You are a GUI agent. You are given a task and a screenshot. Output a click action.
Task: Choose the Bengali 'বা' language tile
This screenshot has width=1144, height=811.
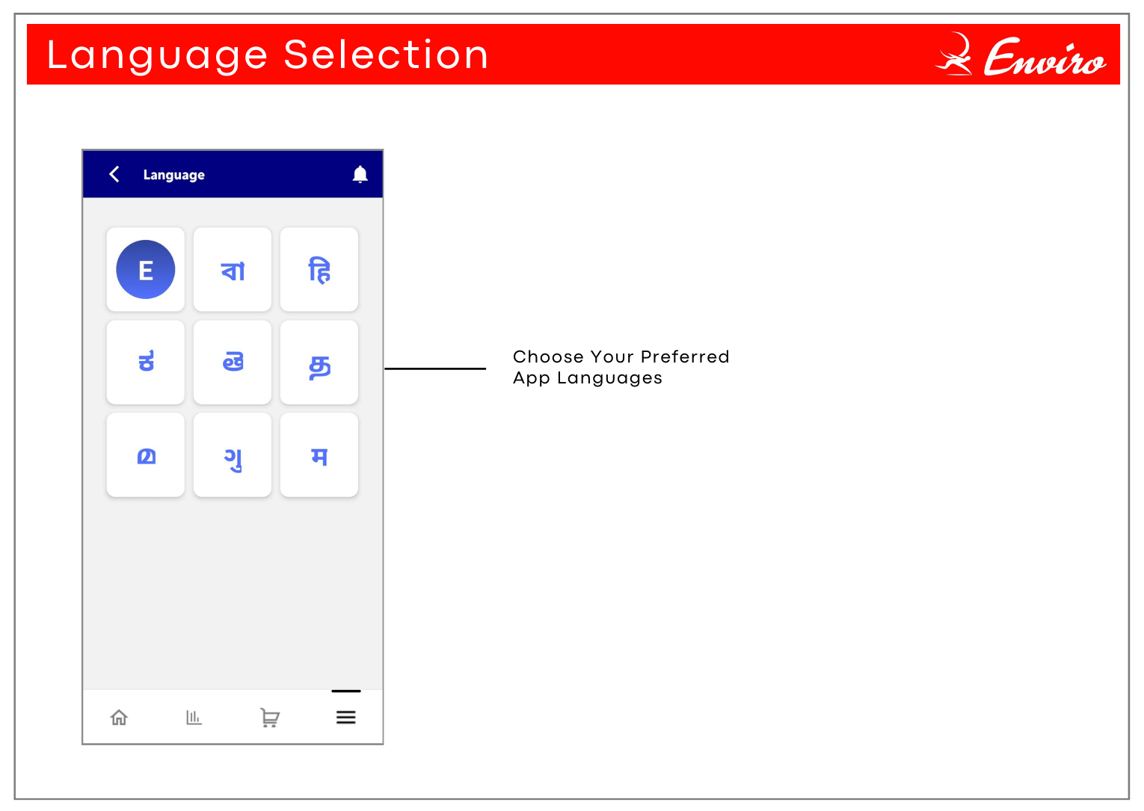[233, 270]
